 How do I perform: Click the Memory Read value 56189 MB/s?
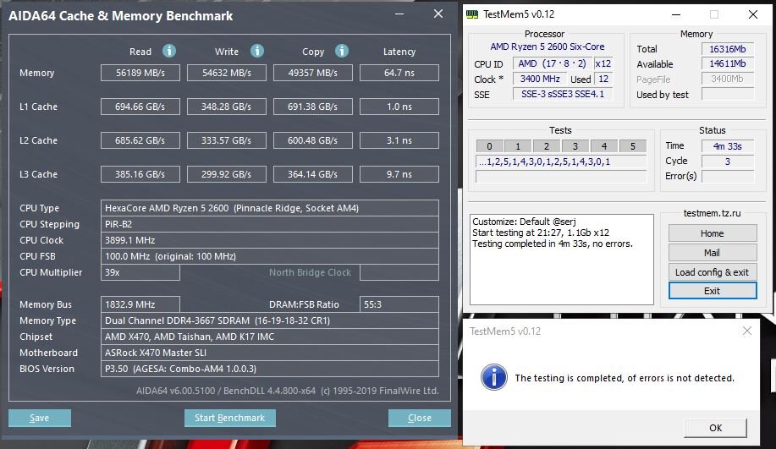coord(140,73)
